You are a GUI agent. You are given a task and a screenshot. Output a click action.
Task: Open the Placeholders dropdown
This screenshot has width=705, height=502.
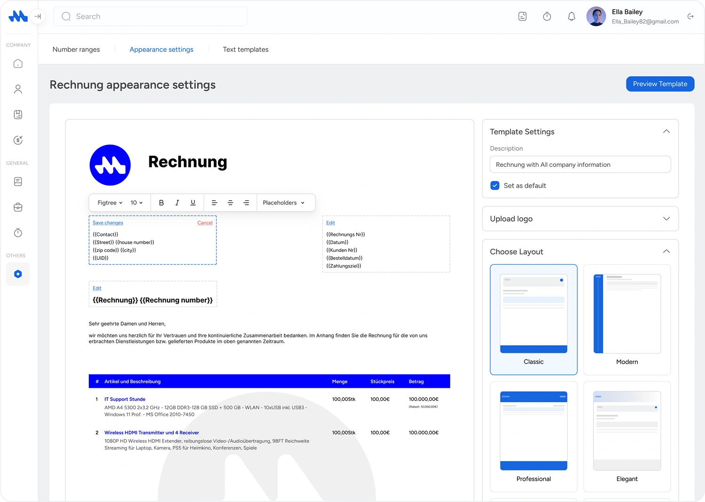[283, 203]
